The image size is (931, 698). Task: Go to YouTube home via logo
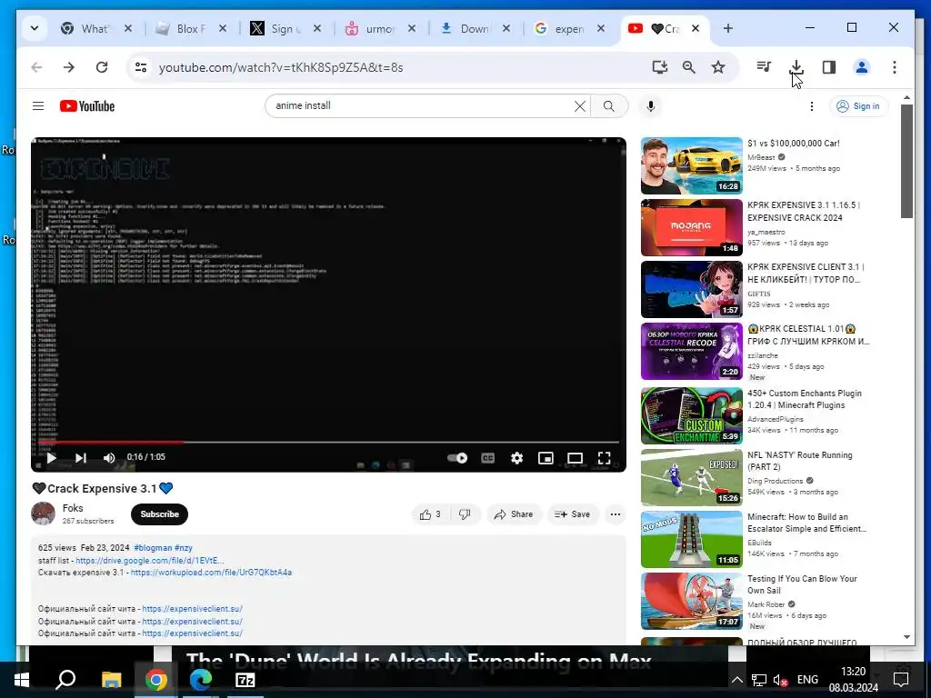click(x=87, y=106)
